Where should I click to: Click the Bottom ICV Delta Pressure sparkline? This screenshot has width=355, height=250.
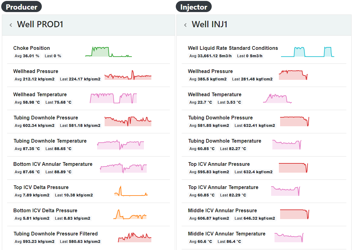[130, 214]
